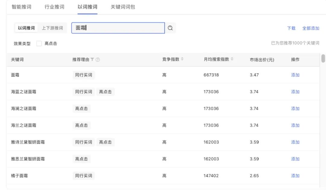Click the search index value 147402
The image size is (326, 196).
tap(211, 176)
